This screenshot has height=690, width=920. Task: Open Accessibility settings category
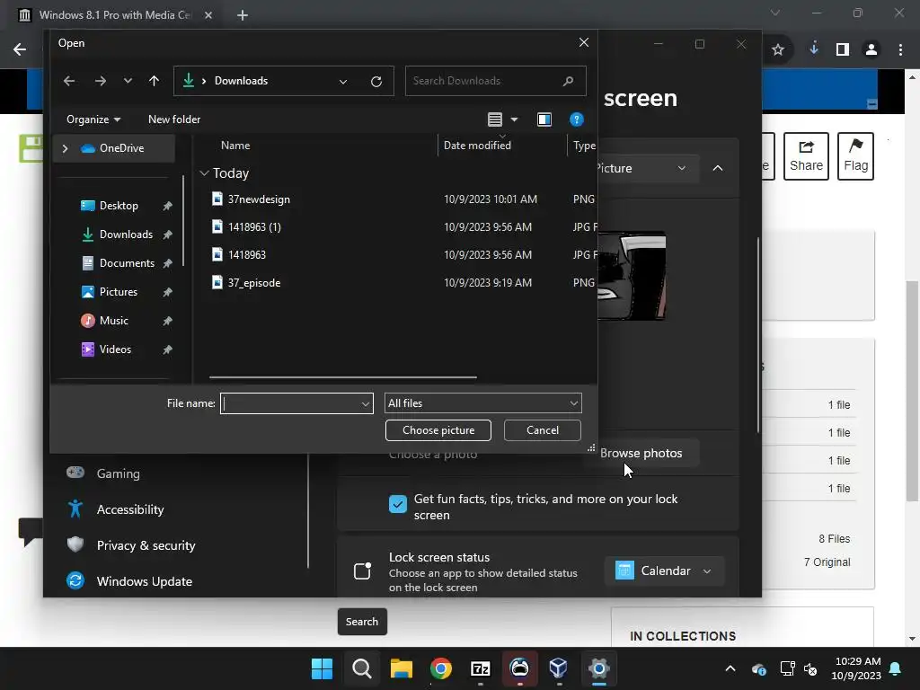click(129, 509)
